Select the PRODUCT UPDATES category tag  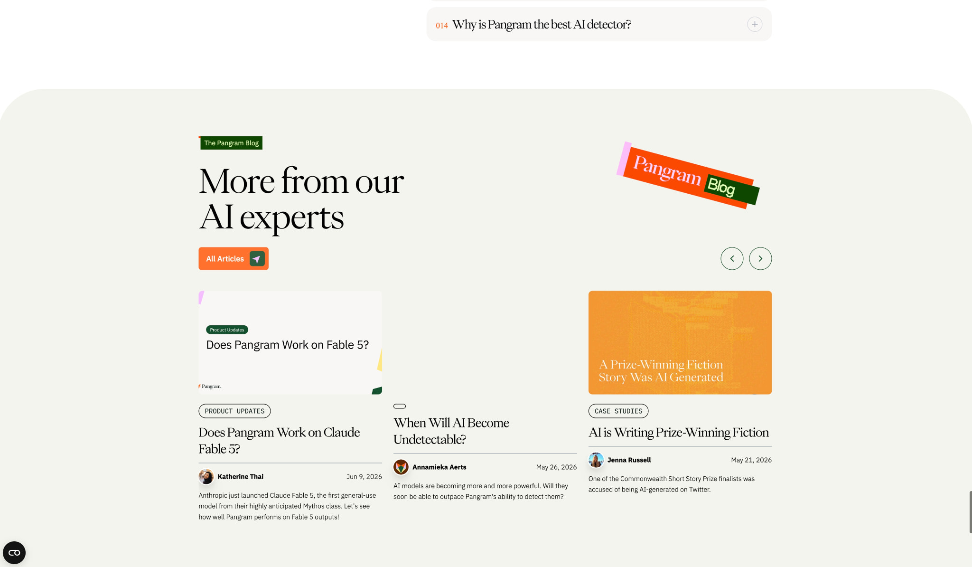[234, 411]
